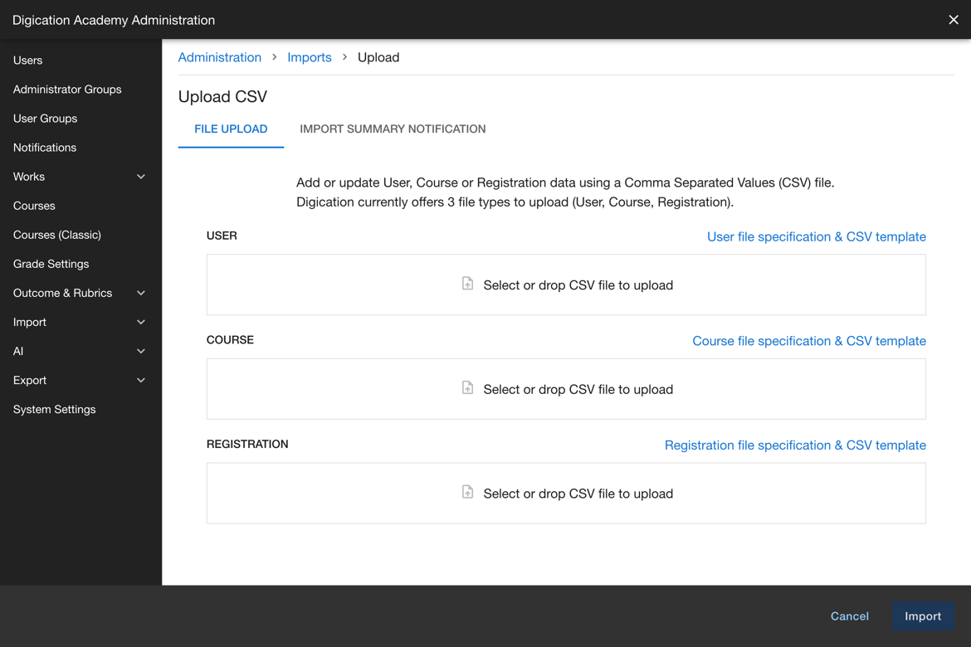
Task: Open the Import sidebar item
Action: point(30,322)
